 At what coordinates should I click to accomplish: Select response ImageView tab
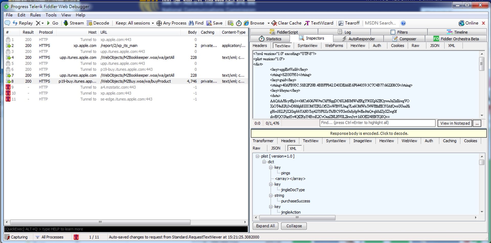coord(362,141)
